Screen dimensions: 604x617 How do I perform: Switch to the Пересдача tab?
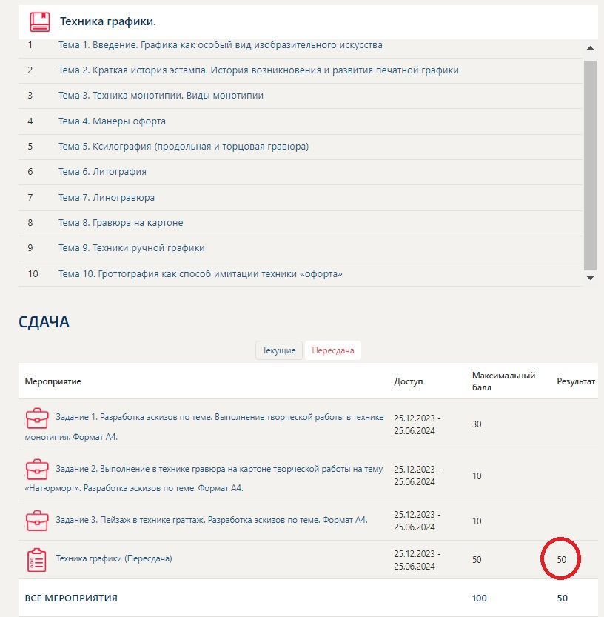click(x=332, y=350)
